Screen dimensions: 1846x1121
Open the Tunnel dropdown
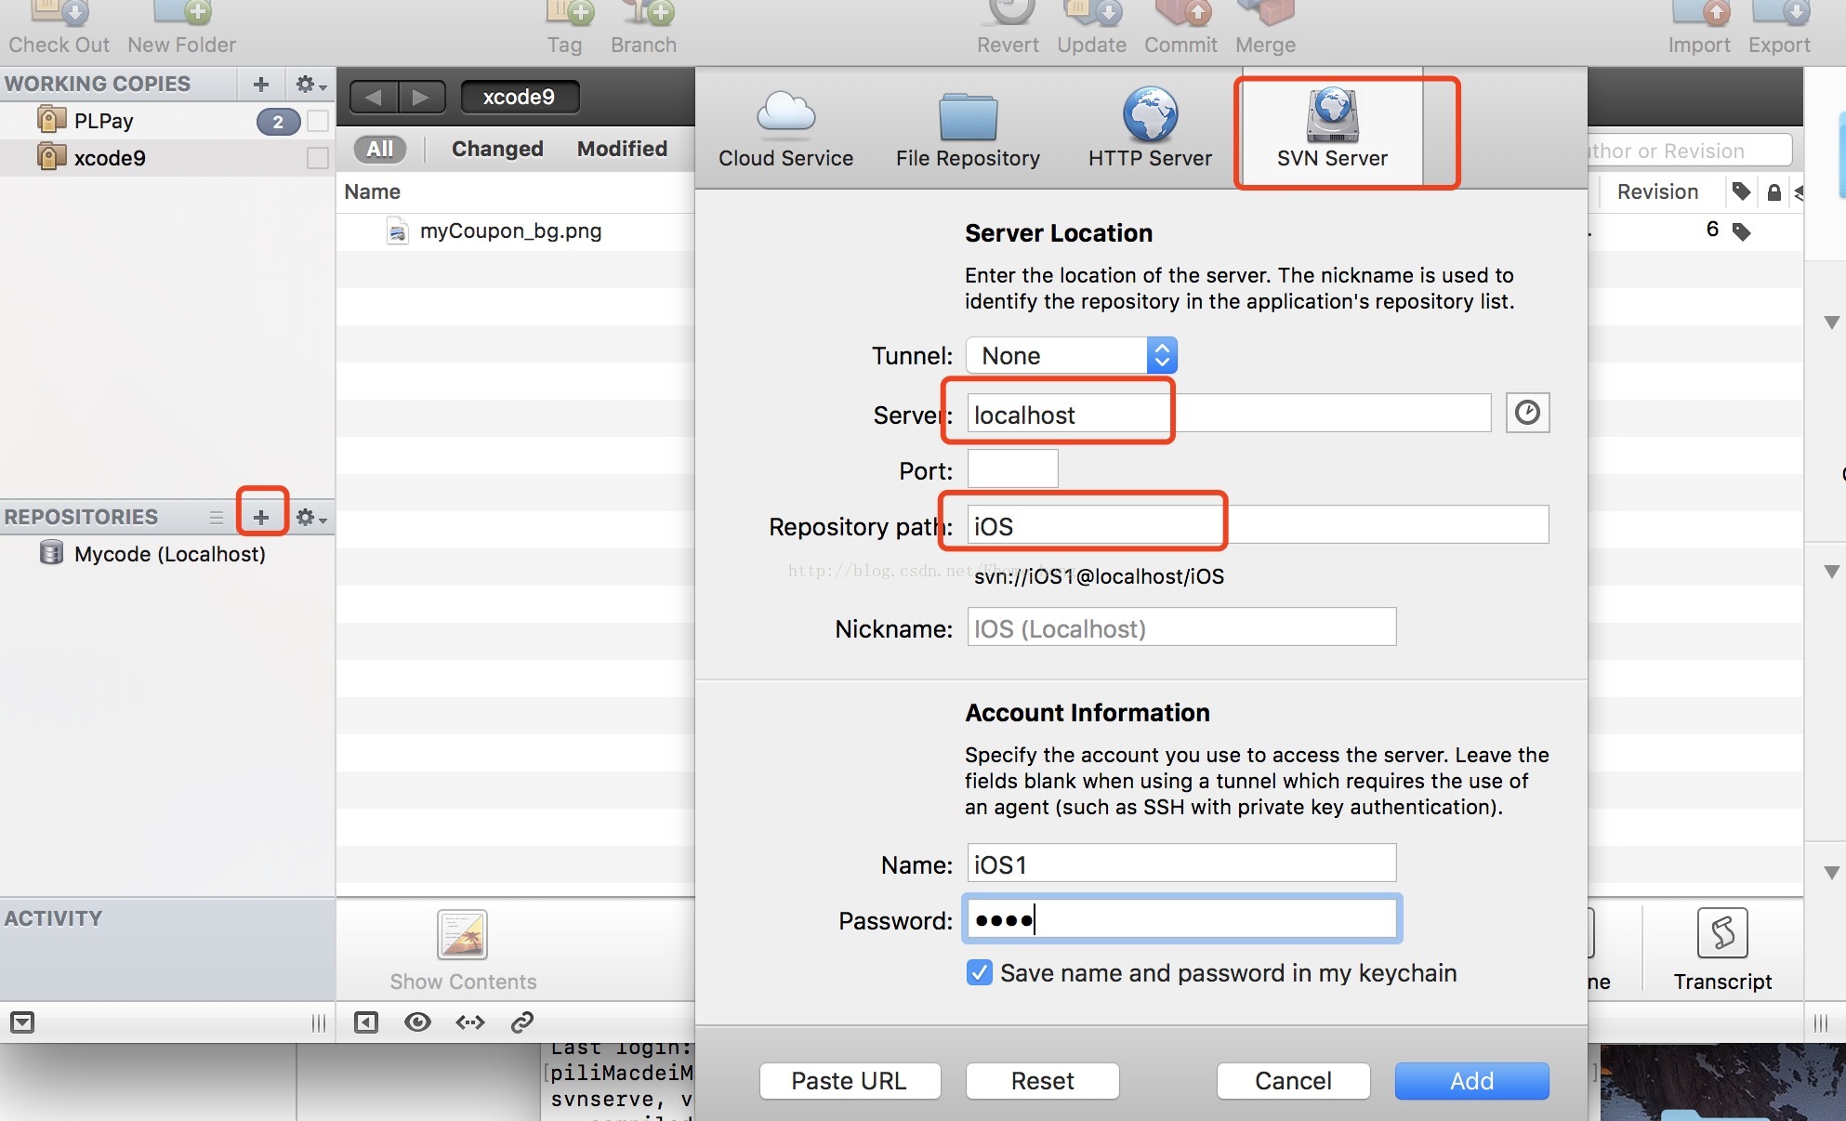coord(1072,355)
